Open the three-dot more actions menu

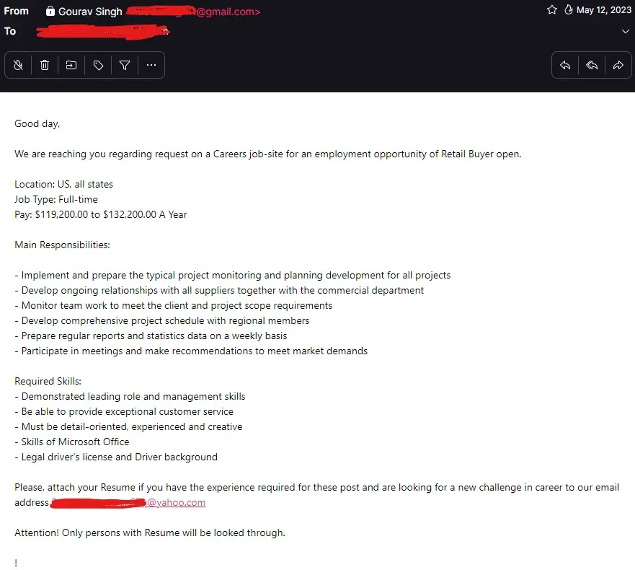click(x=151, y=66)
